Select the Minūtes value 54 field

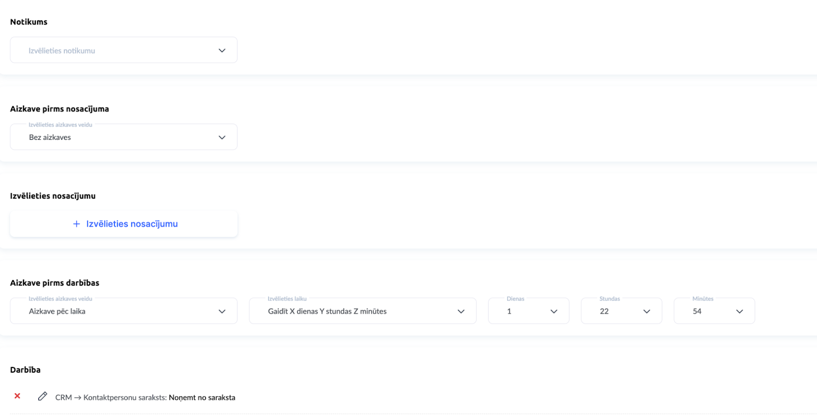(706, 311)
